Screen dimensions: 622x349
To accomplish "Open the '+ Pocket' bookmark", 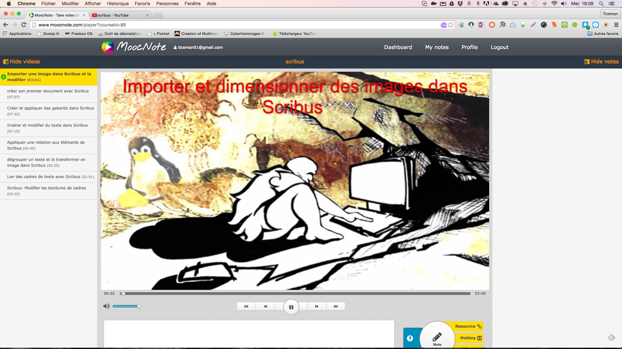I will pos(158,34).
